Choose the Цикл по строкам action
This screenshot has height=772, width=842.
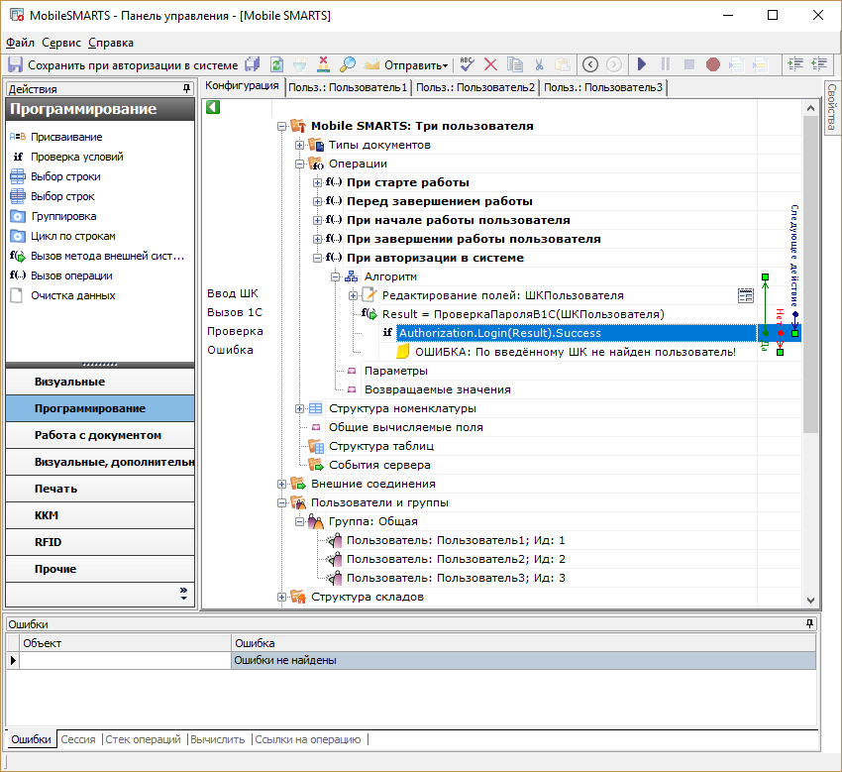[x=73, y=237]
